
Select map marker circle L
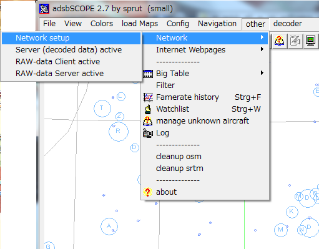120,97
